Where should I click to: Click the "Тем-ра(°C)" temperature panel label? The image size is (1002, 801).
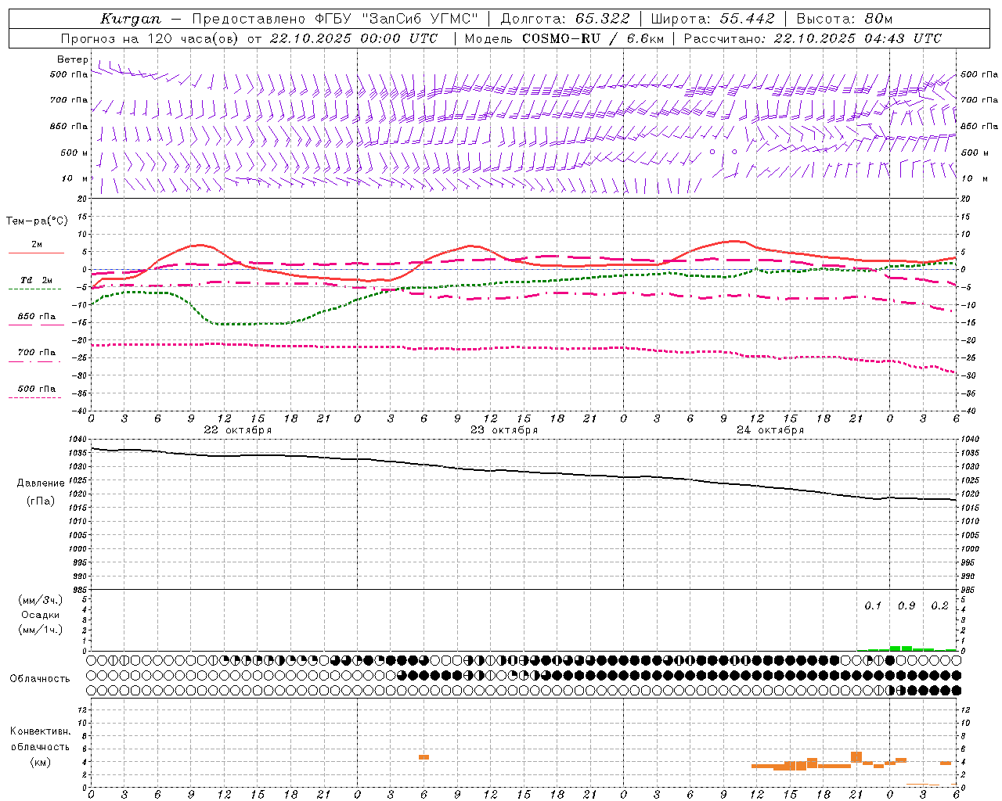coord(37,221)
